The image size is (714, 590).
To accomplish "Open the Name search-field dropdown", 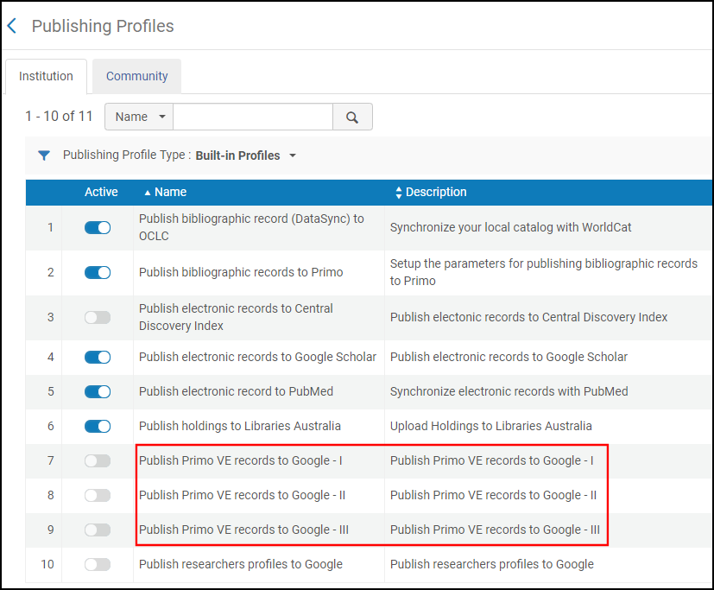I will 139,117.
